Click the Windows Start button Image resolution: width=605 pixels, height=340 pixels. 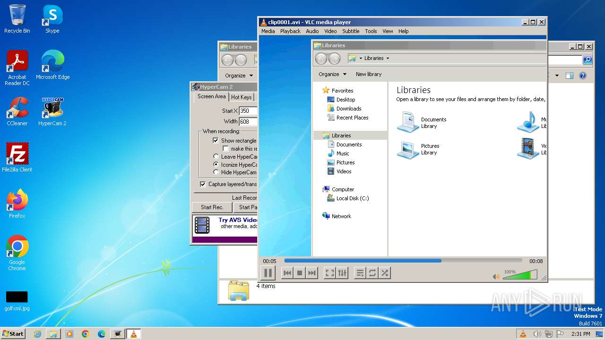click(x=13, y=333)
